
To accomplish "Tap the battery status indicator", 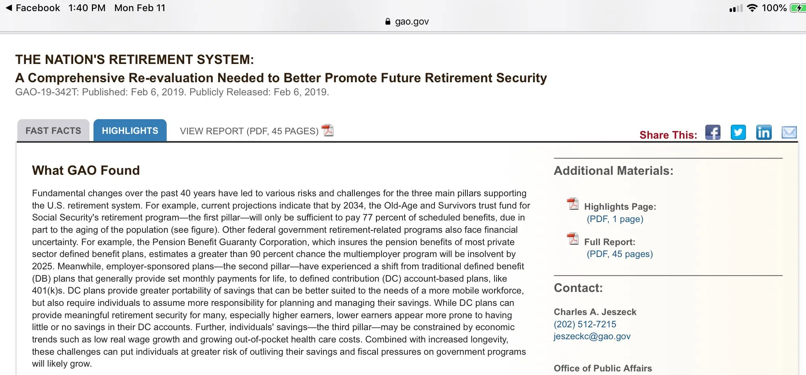I will (797, 8).
